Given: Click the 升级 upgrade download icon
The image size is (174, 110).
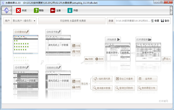Looking at the screenshot, I should coord(70,10).
